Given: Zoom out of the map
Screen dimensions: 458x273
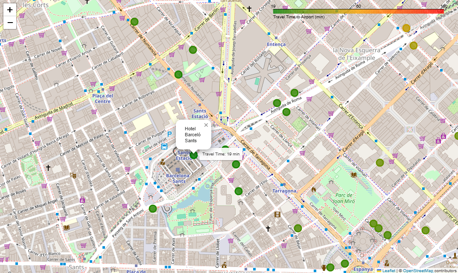Looking at the screenshot, I should tap(10, 23).
